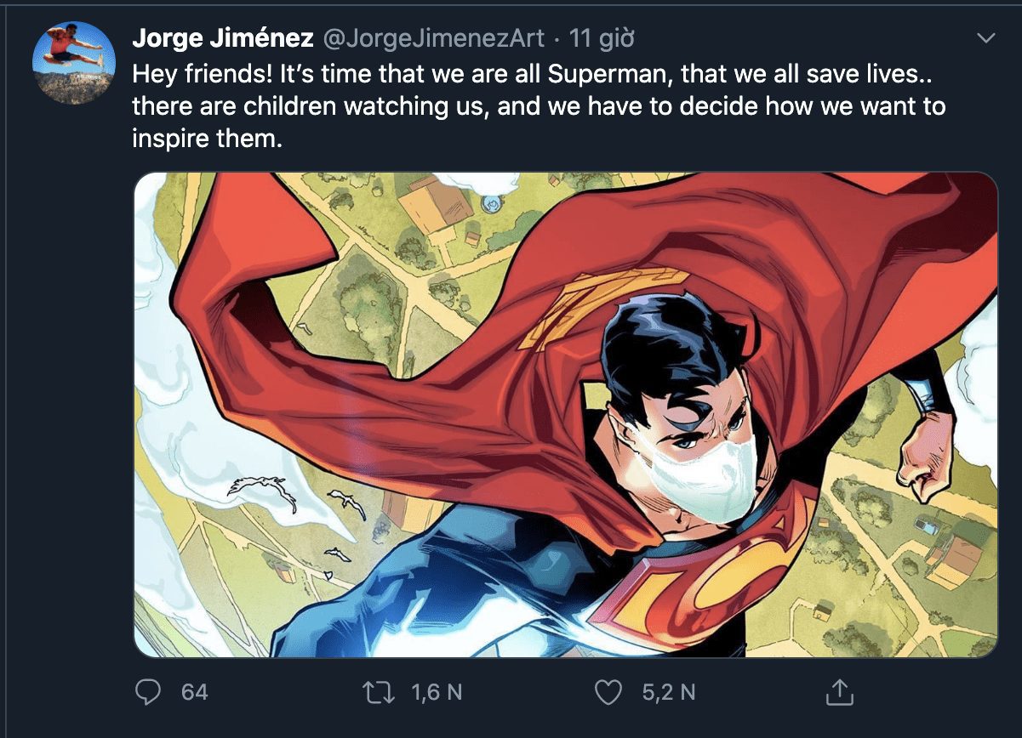Image resolution: width=1022 pixels, height=738 pixels.
Task: Click the reply count 64
Action: pyautogui.click(x=194, y=692)
